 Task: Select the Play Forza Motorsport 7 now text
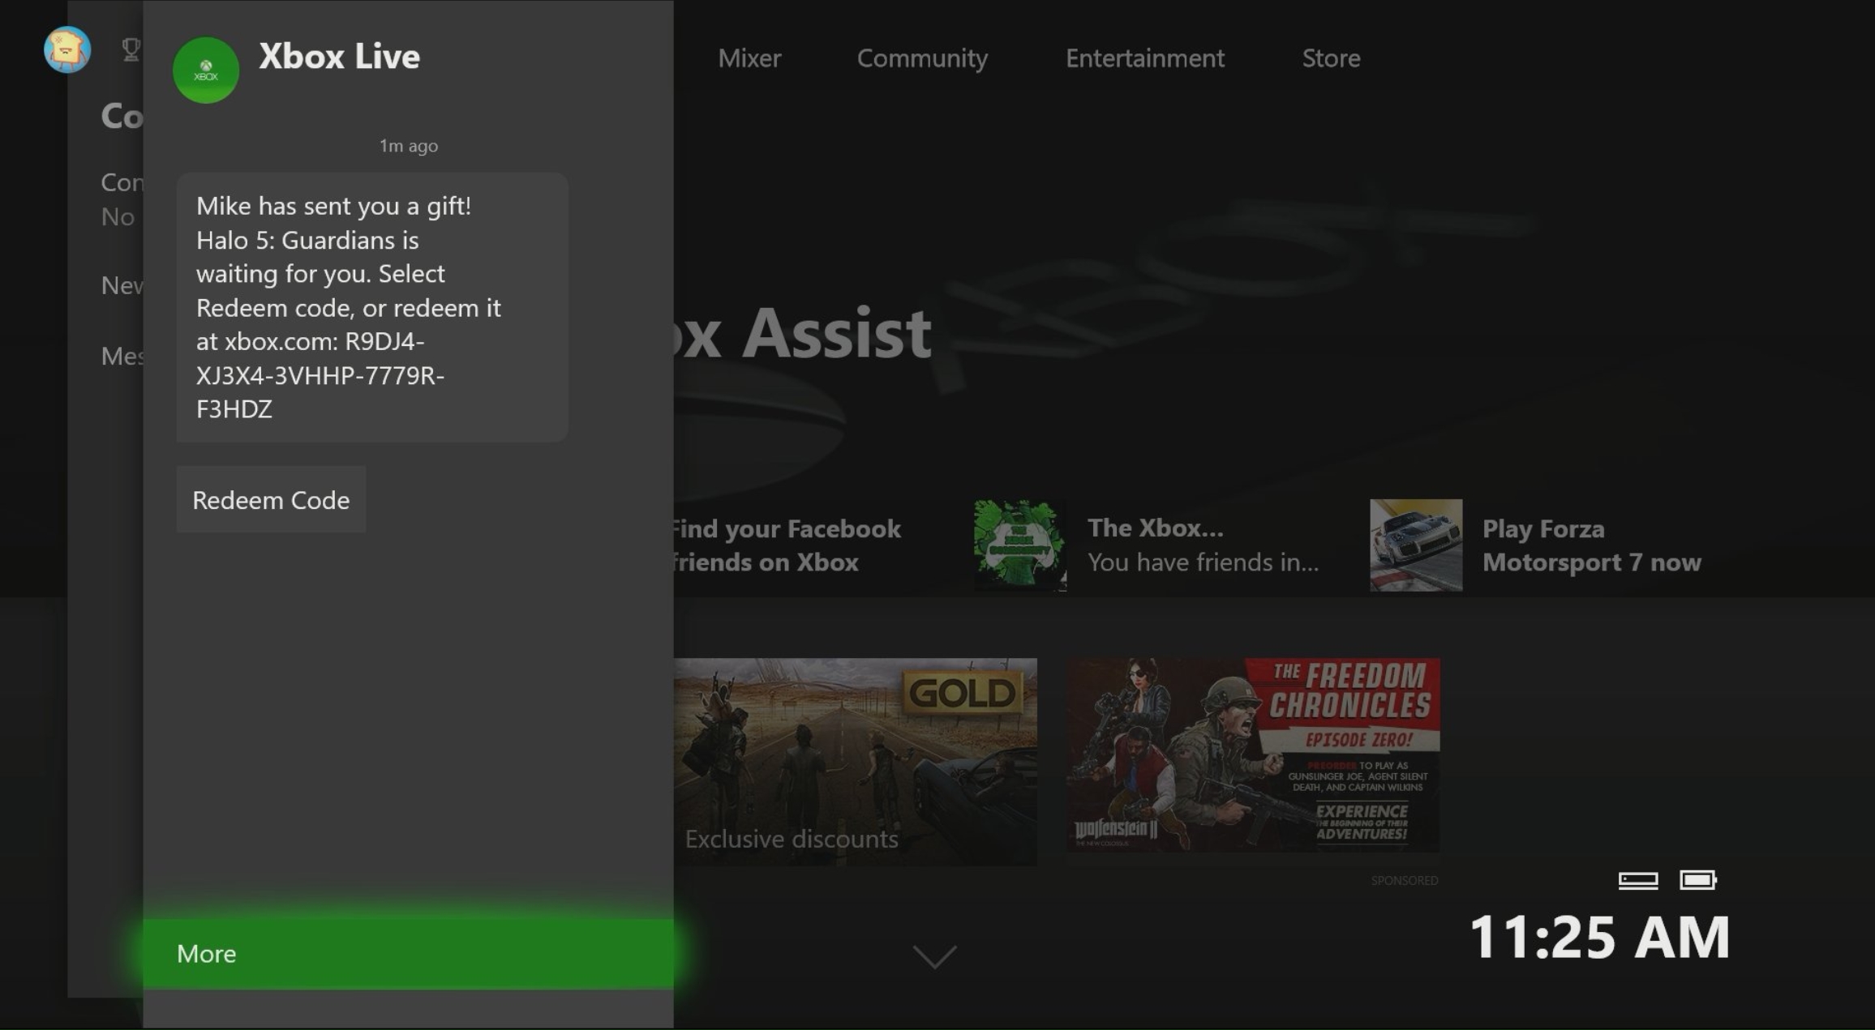[1591, 545]
